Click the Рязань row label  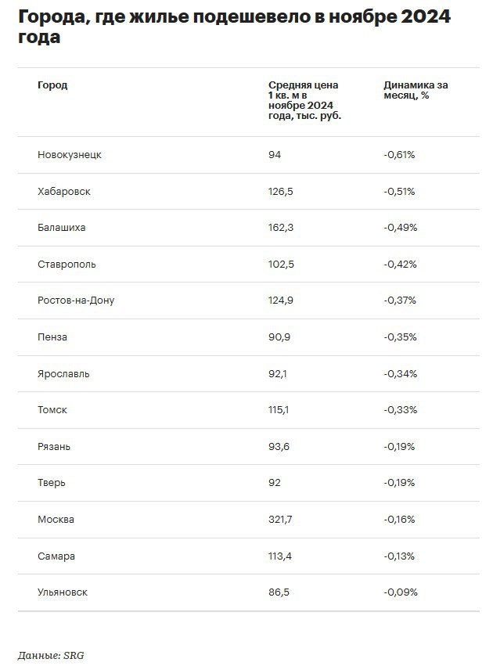[x=54, y=447]
